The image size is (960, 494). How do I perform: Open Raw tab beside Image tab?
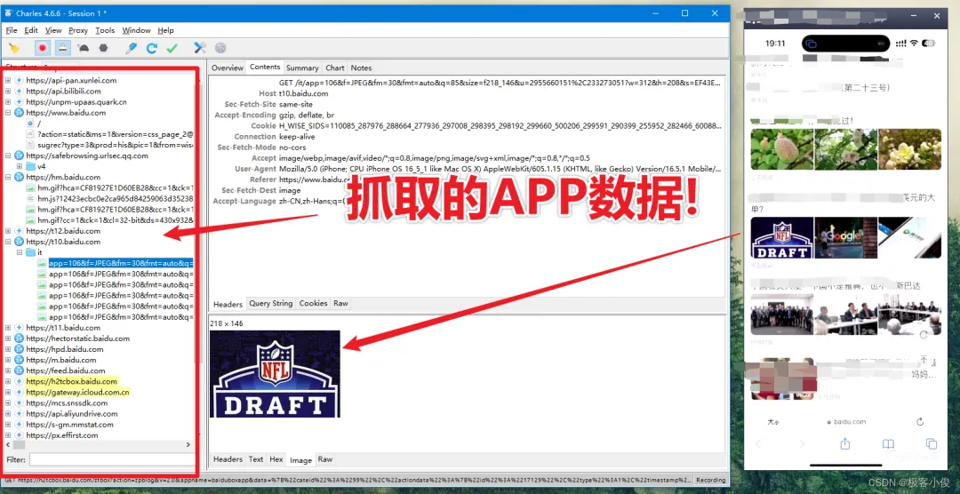tap(325, 459)
